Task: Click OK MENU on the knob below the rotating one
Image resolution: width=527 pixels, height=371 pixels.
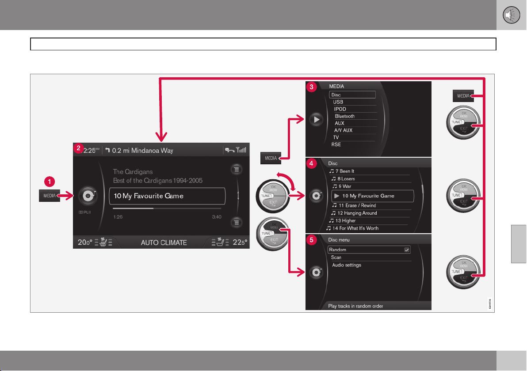Action: (274, 226)
